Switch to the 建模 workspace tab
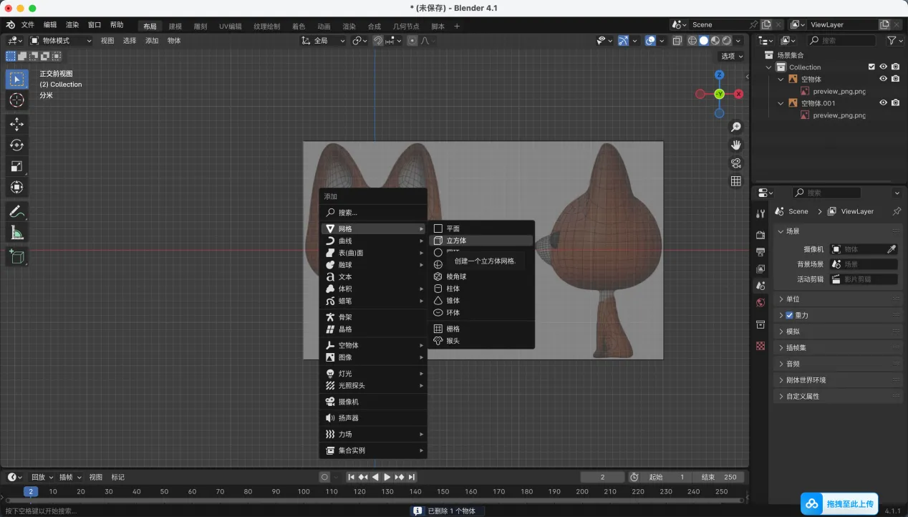 click(x=175, y=26)
